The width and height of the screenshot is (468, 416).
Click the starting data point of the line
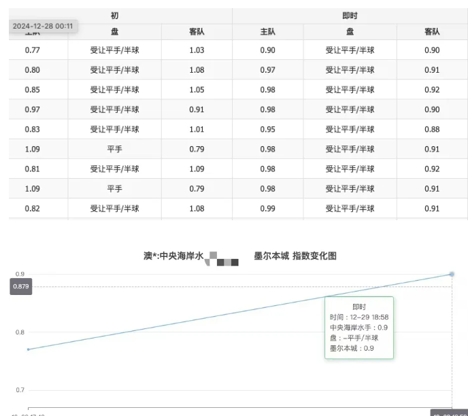coord(28,349)
